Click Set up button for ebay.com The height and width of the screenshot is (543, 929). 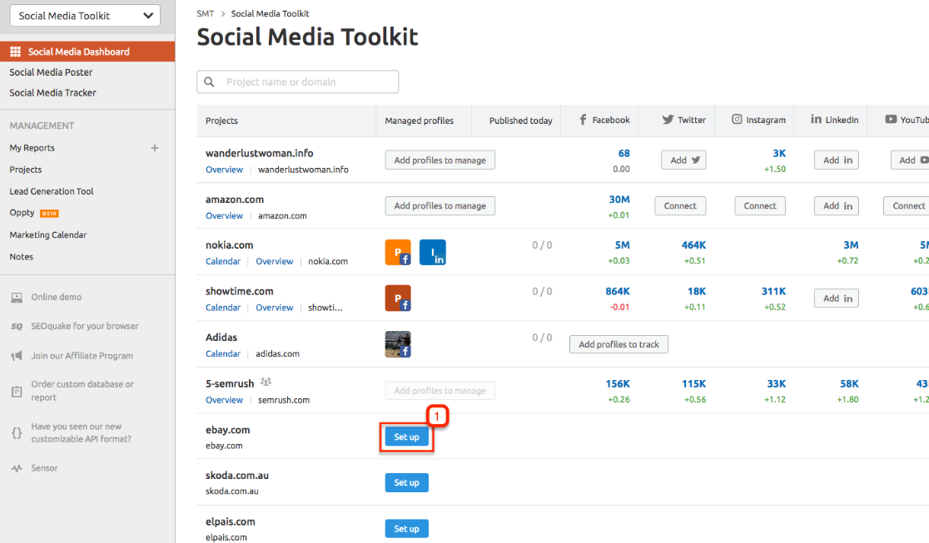406,437
